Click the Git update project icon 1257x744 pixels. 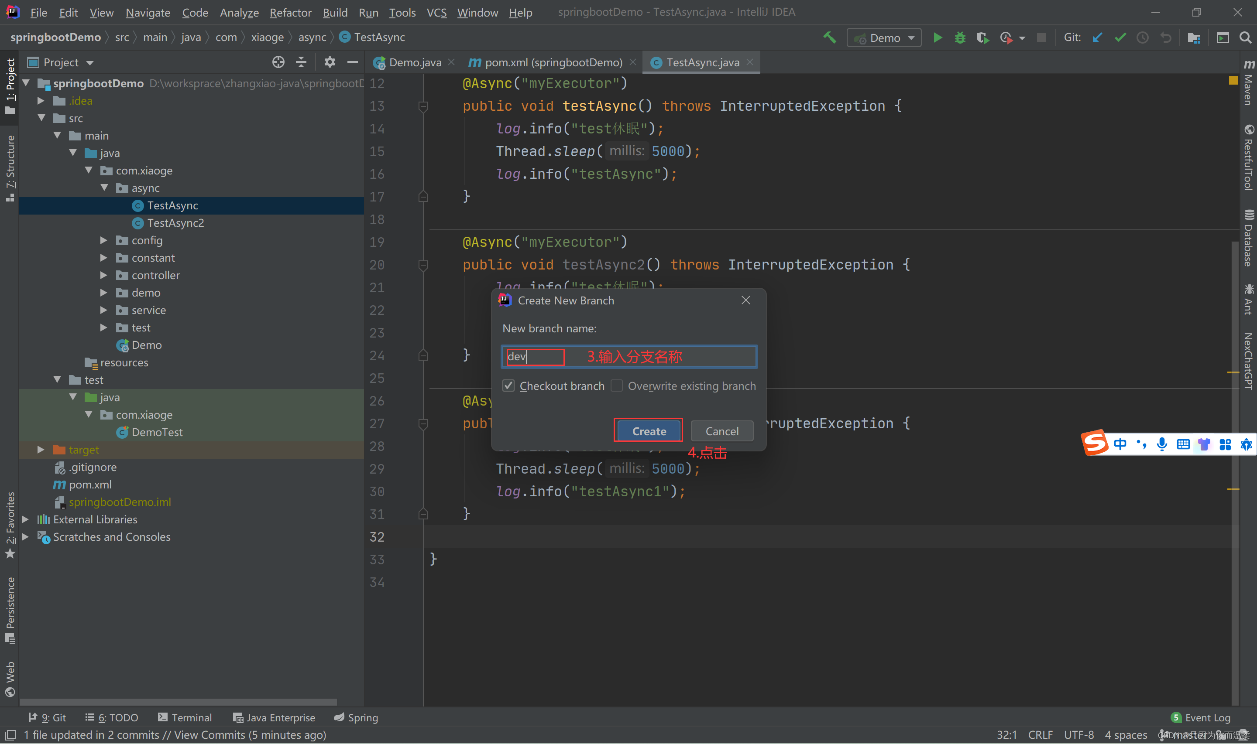pos(1096,37)
